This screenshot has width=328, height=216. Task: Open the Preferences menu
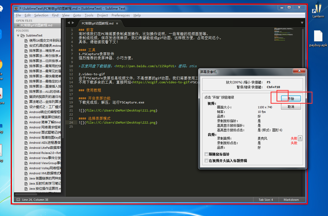[x=121, y=15]
